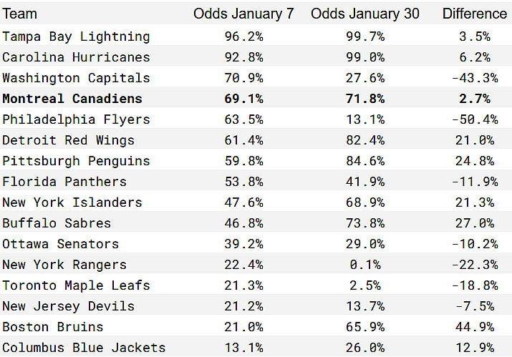This screenshot has height=357, width=512.
Task: Select the Pittsburgh Penguins team cell
Action: tap(76, 161)
